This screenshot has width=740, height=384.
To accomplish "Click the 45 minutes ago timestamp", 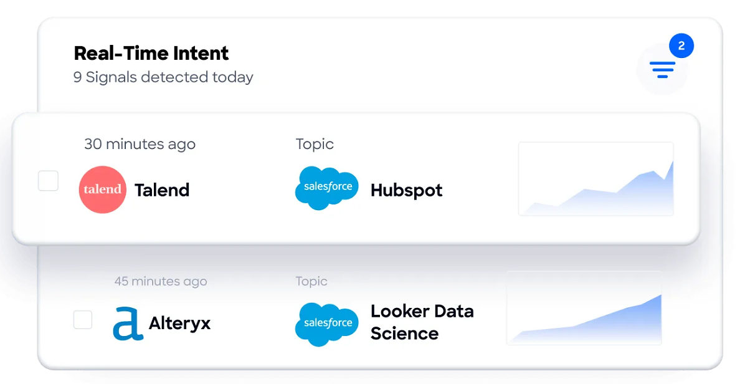I will (x=161, y=282).
